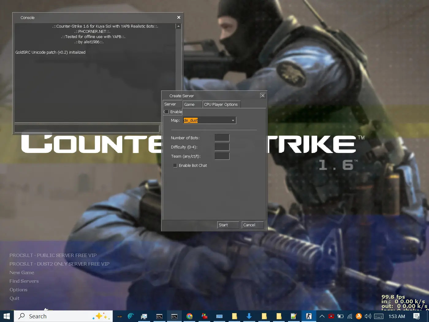The image size is (429, 322).
Task: Select New Game from main menu
Action: 22,273
